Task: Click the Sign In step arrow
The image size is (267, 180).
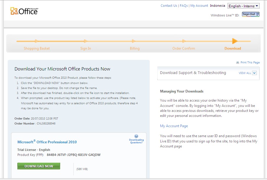Action: pos(85,41)
